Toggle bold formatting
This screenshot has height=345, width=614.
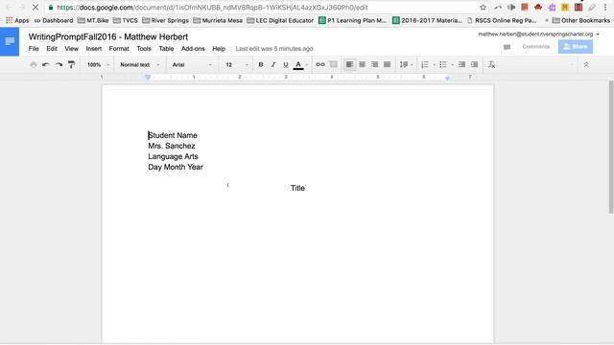(x=261, y=65)
